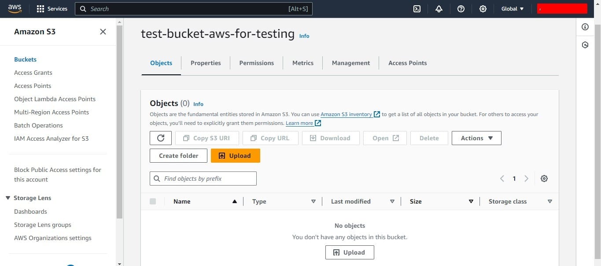Go to the next page of objects

526,179
